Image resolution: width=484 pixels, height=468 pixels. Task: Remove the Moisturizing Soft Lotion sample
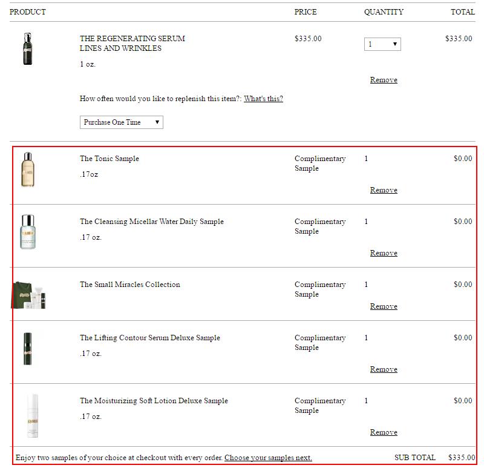point(384,432)
